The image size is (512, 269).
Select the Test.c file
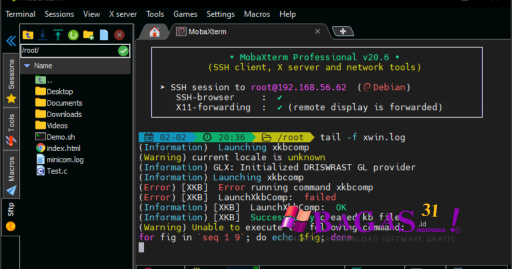pyautogui.click(x=51, y=171)
